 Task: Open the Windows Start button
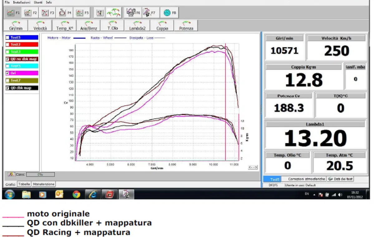10,195
